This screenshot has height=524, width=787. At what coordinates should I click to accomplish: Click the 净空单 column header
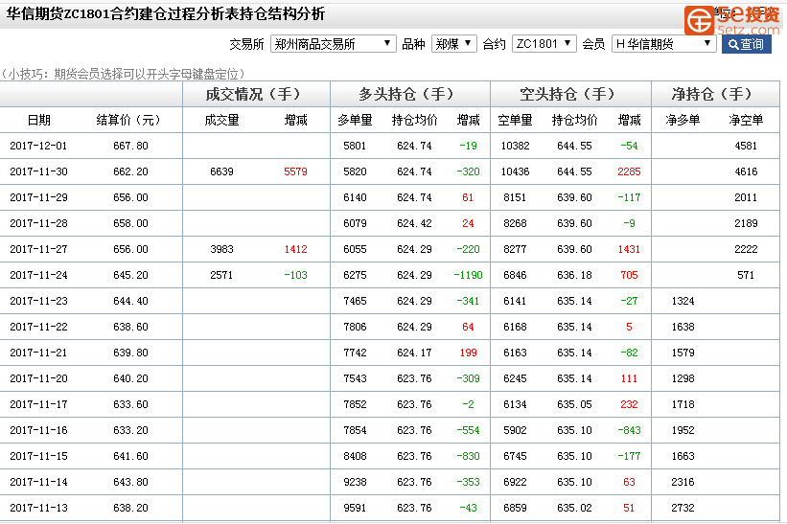click(746, 121)
